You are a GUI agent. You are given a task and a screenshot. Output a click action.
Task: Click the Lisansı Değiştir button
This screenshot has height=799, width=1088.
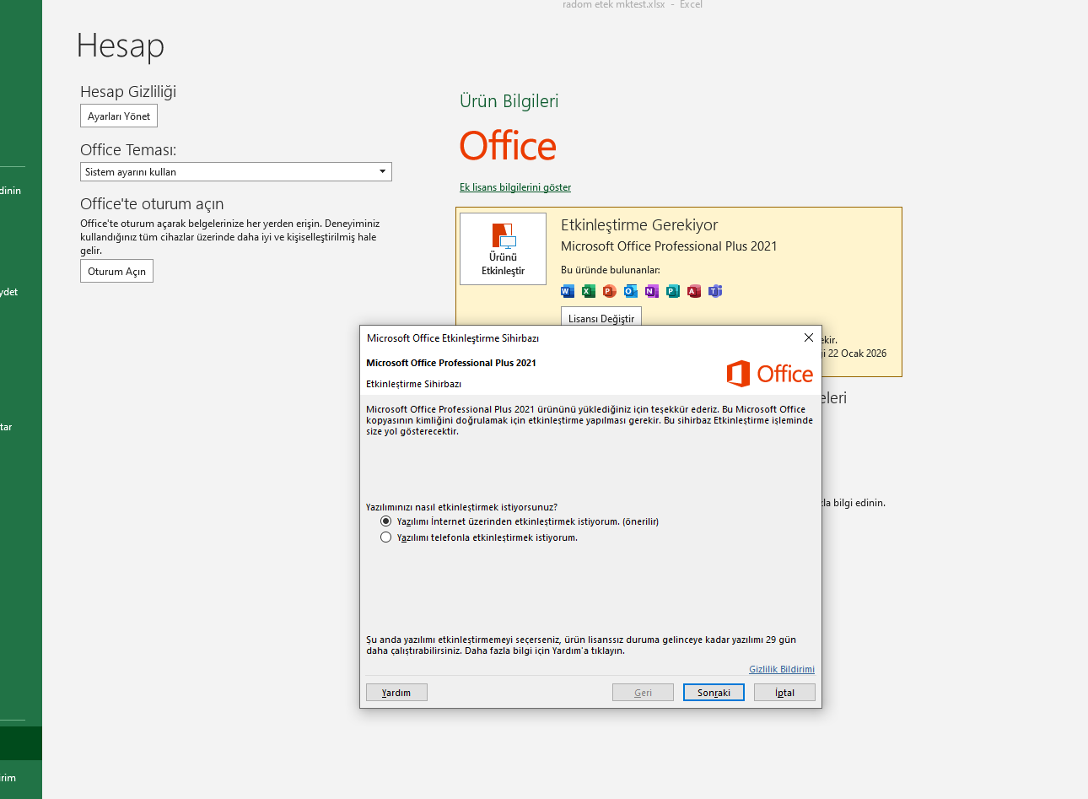click(601, 317)
